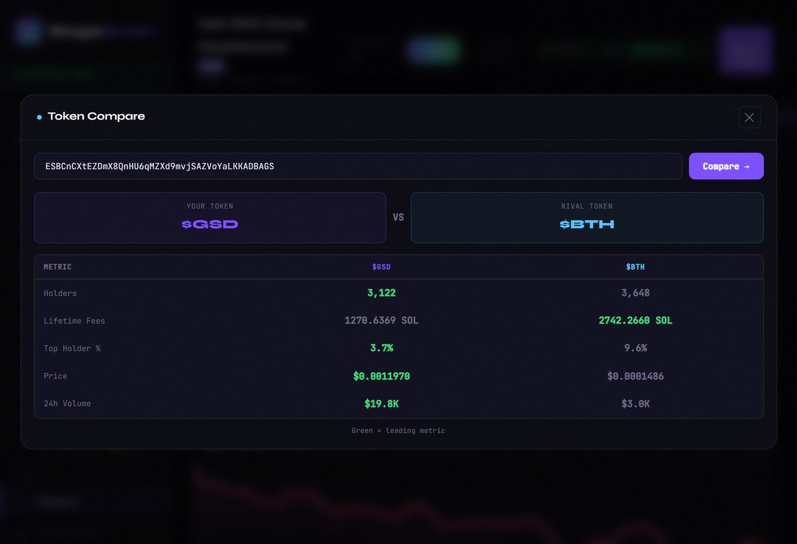Click the Top Holder % row label
This screenshot has height=544, width=797.
(x=72, y=348)
